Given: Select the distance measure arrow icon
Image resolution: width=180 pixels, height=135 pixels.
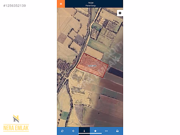Looking at the screenshot, I should (x=106, y=131).
